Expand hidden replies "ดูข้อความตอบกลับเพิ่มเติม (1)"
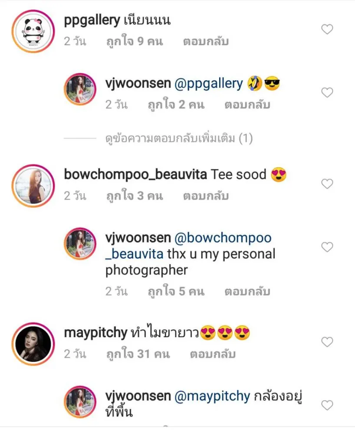 (x=179, y=139)
